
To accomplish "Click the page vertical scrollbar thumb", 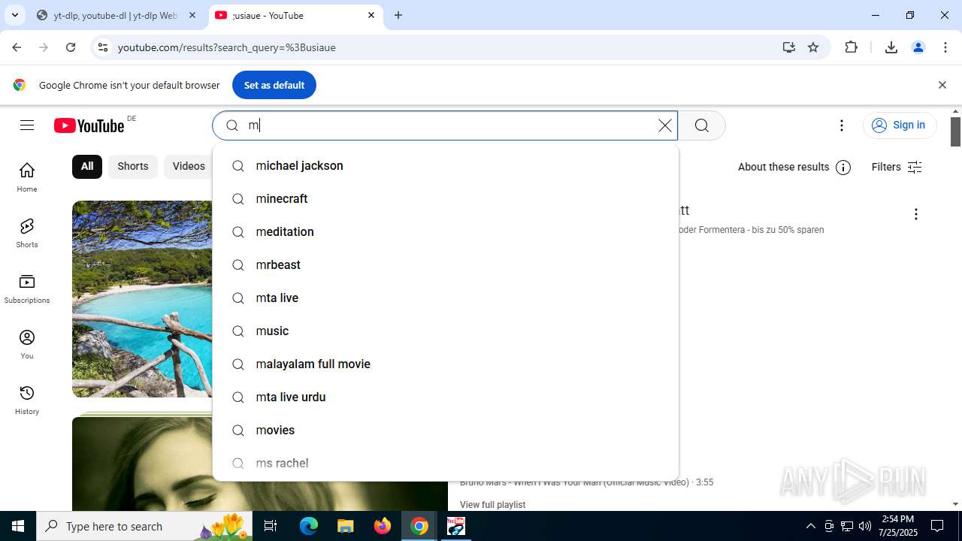I will 956,131.
